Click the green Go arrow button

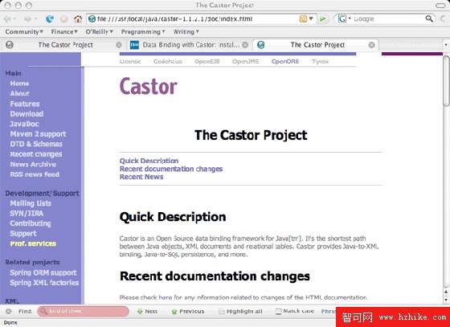323,19
